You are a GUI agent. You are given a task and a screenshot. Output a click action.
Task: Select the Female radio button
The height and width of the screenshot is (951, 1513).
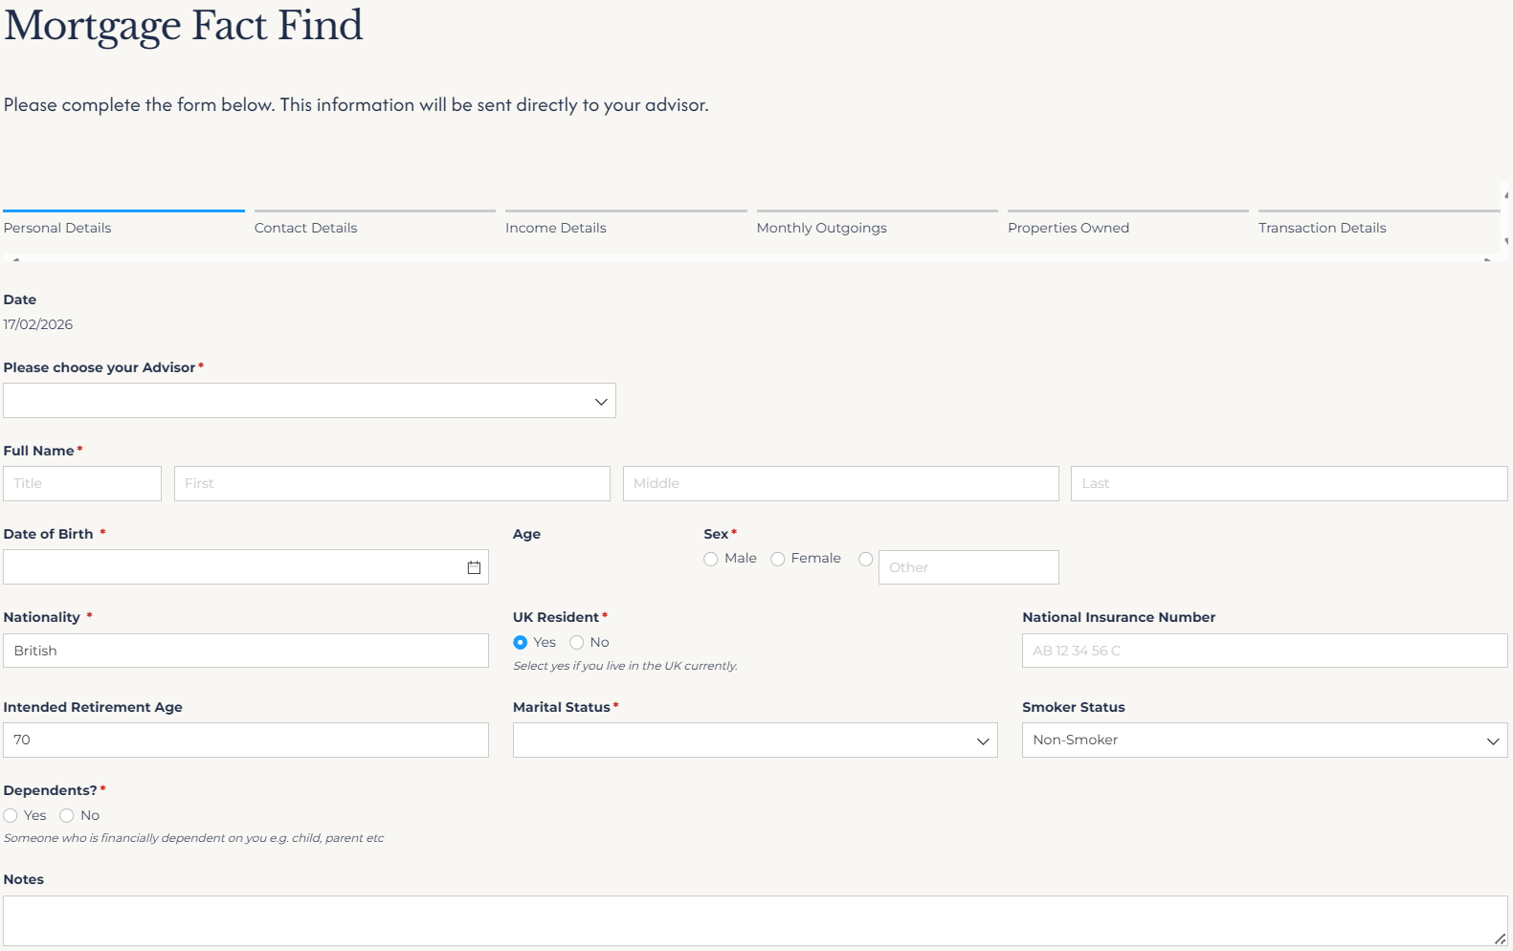pyautogui.click(x=777, y=559)
